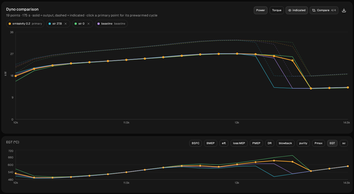Select the baseline run chip

point(111,24)
